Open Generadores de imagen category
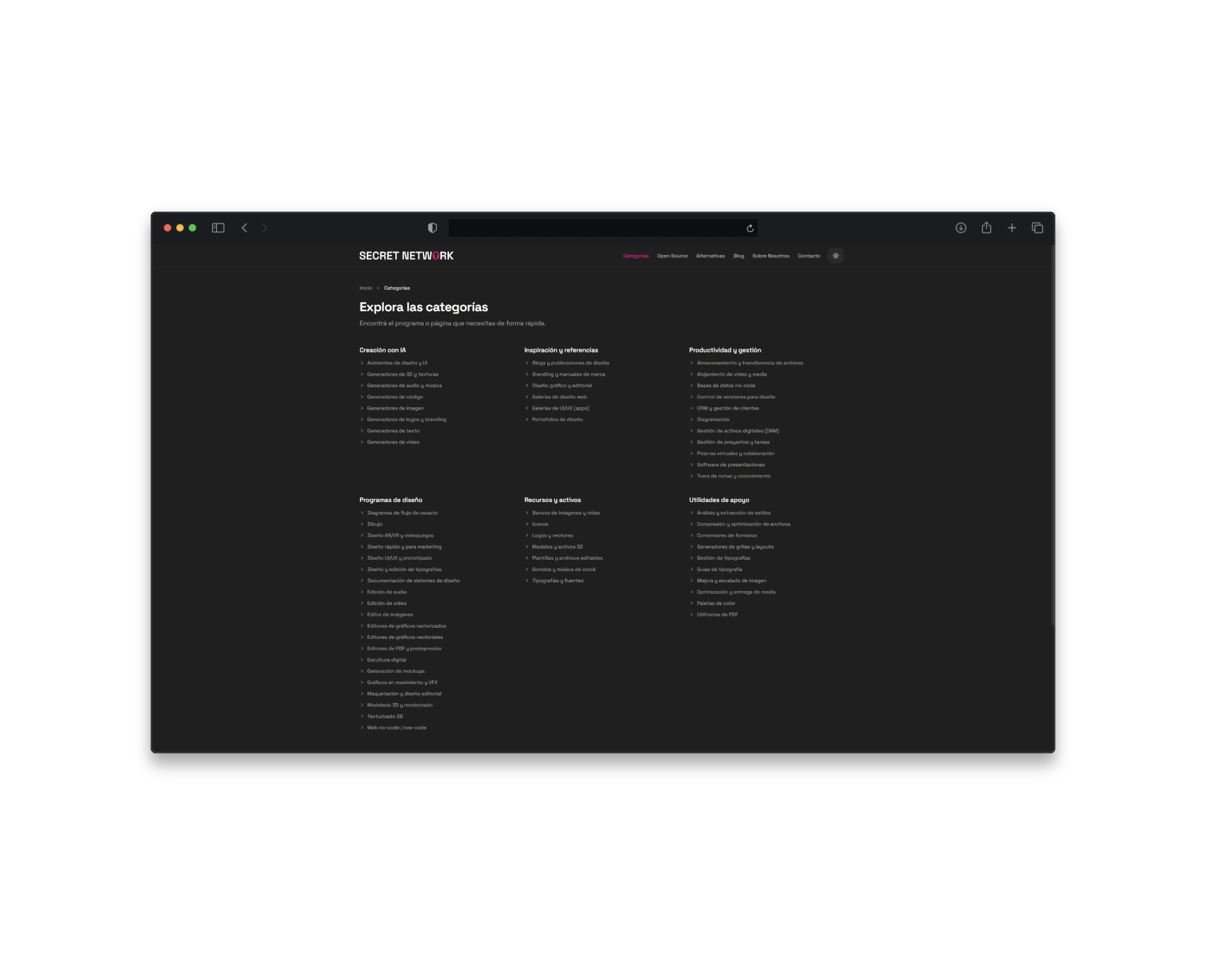Image resolution: width=1206 pixels, height=965 pixels. 395,408
